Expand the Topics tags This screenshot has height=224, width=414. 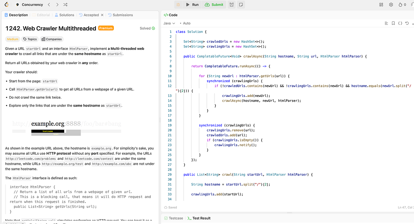[30, 39]
